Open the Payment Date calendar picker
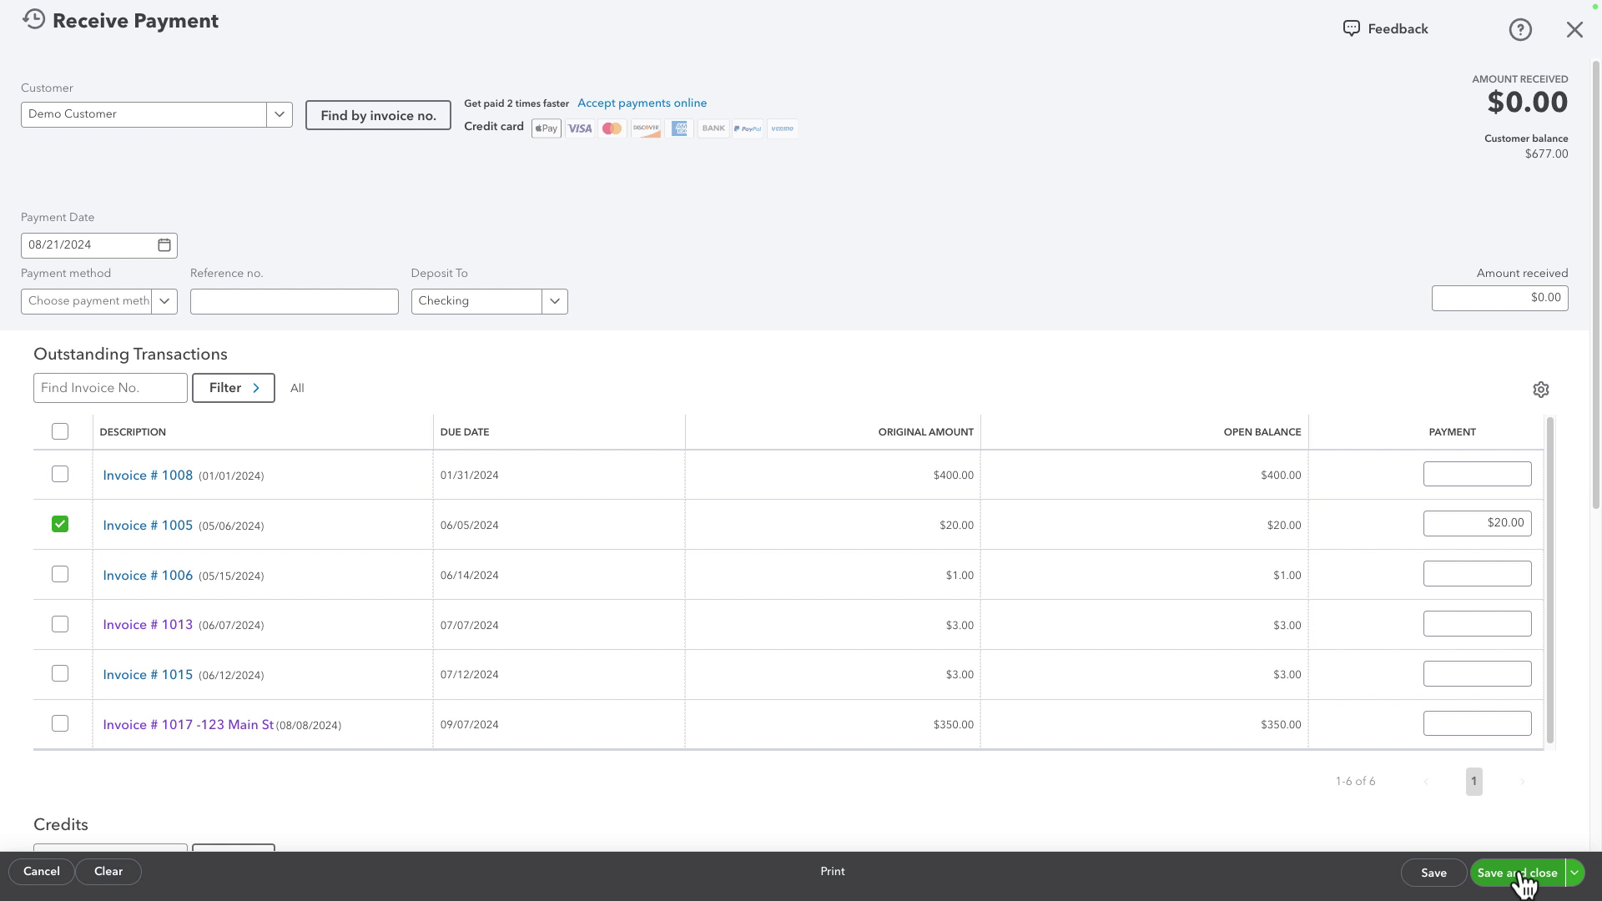 164,245
